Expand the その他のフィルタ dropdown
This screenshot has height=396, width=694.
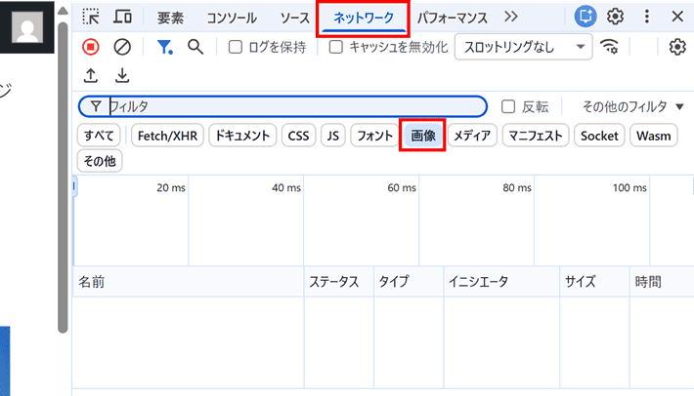[633, 106]
